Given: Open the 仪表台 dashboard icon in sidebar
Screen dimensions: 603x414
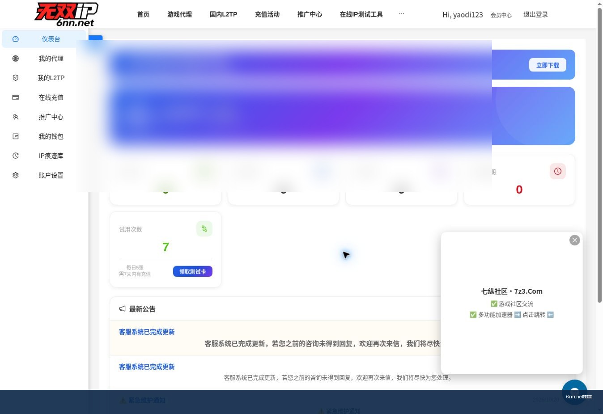Looking at the screenshot, I should click(x=16, y=39).
